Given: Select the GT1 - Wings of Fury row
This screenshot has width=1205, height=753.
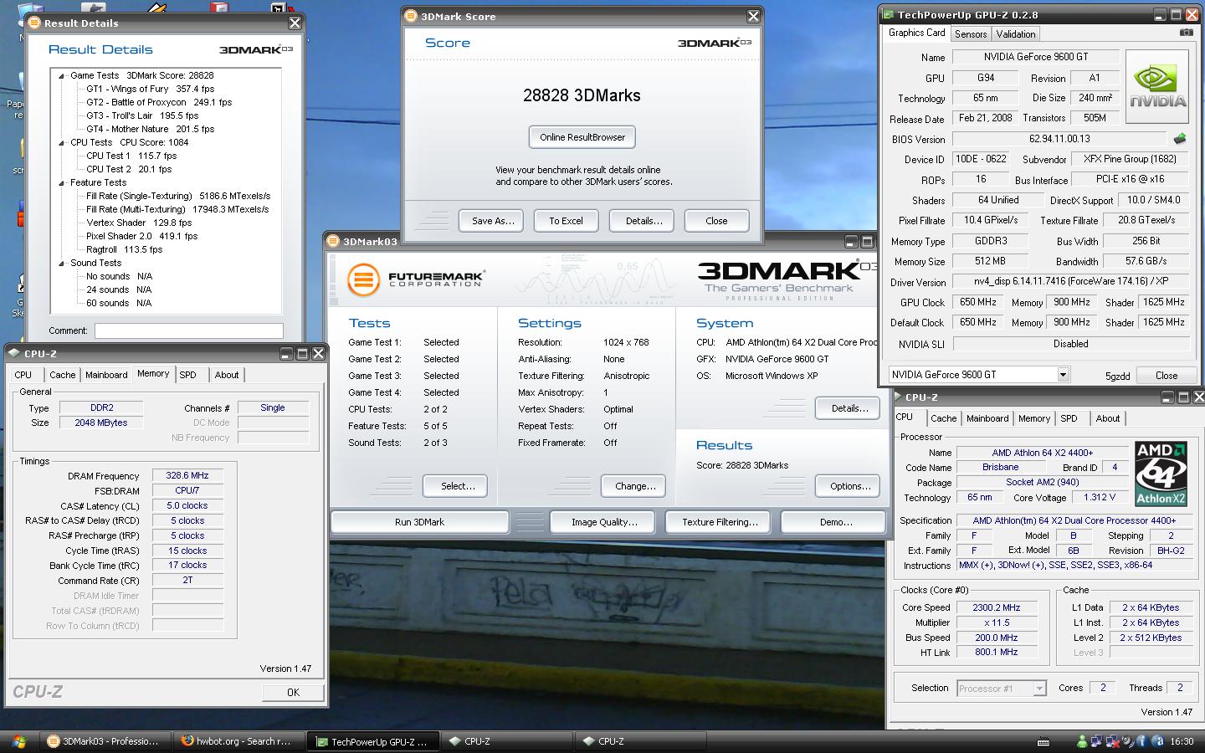Looking at the screenshot, I should tap(150, 89).
